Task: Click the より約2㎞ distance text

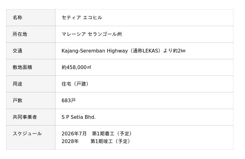Action: [x=174, y=51]
